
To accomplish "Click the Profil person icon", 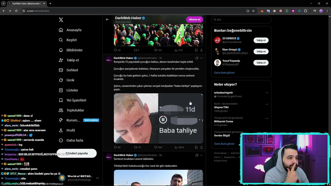I will click(61, 130).
